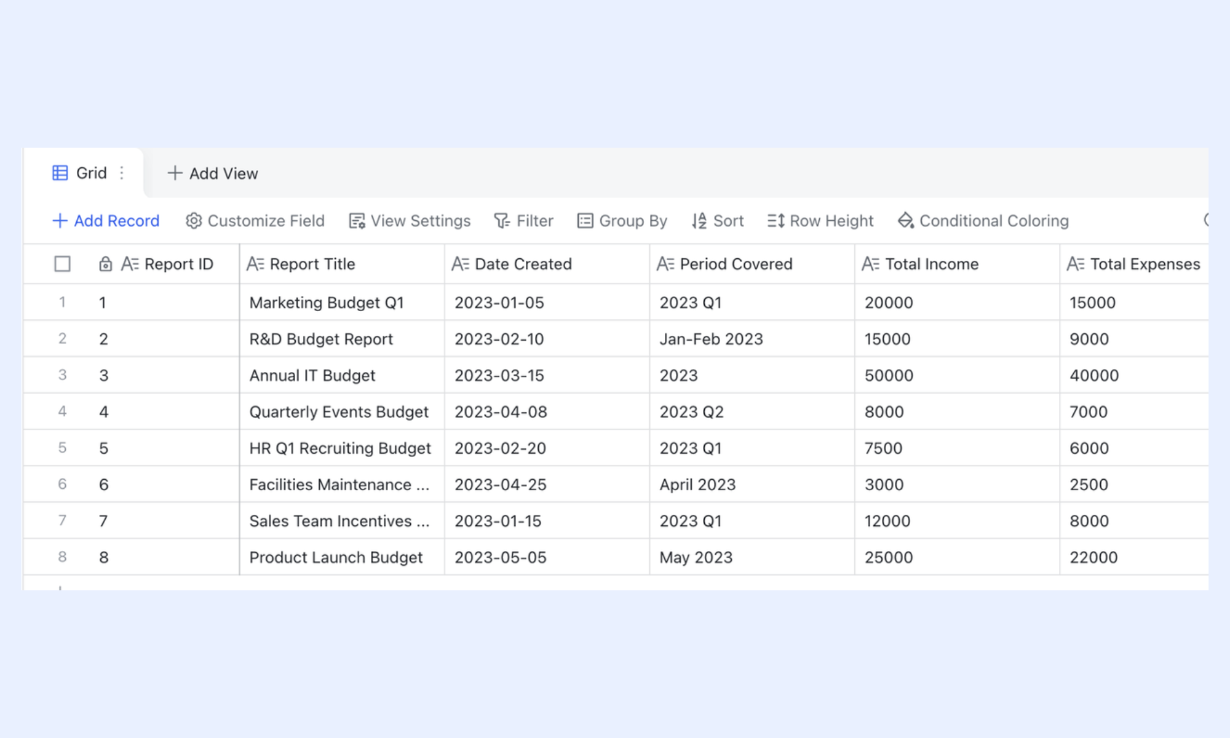Click the date 2023-04-08 cell

(547, 411)
